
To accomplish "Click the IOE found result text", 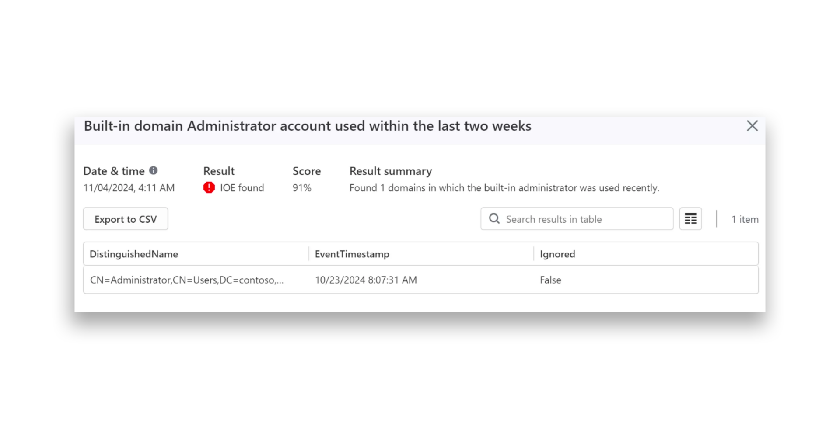I will pos(242,188).
